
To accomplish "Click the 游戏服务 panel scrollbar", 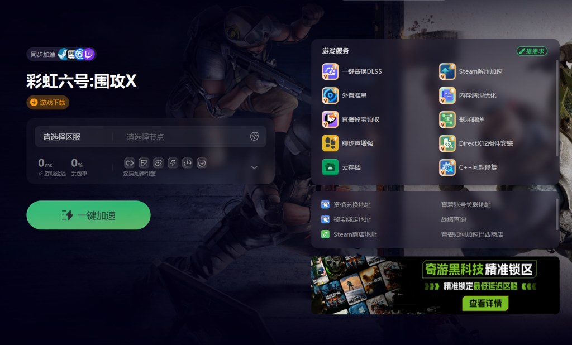I will 557,108.
